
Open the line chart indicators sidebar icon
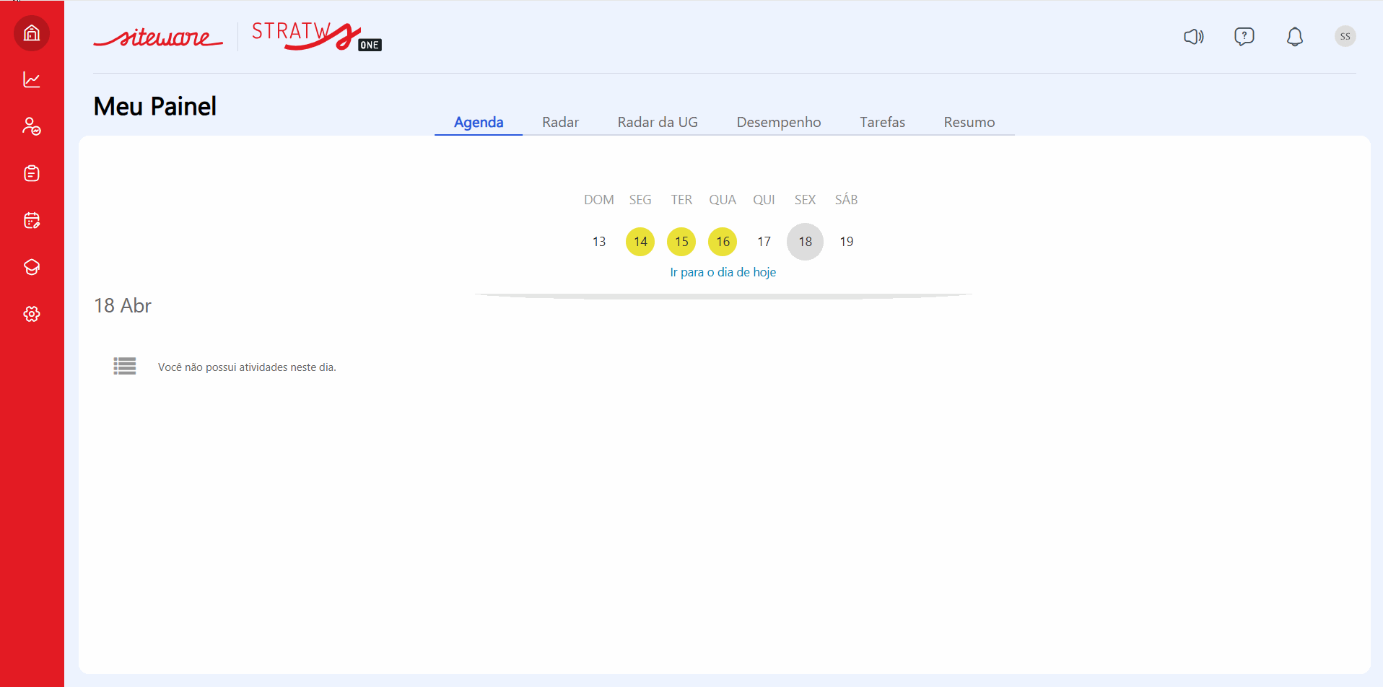click(32, 79)
